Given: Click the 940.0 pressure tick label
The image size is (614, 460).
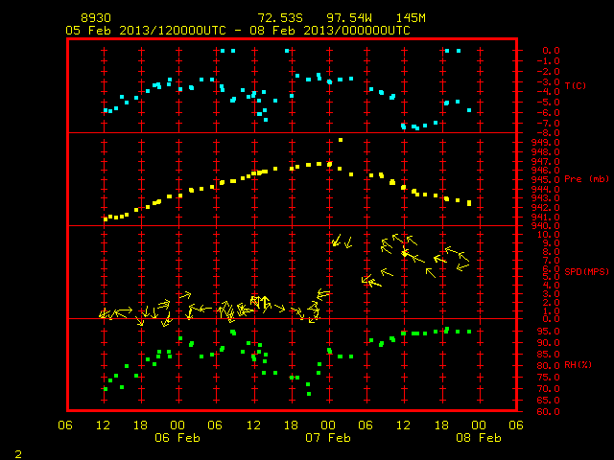Looking at the screenshot, I should pyautogui.click(x=546, y=226).
